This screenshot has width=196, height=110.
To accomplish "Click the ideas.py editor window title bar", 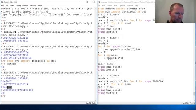I will point(126,2).
